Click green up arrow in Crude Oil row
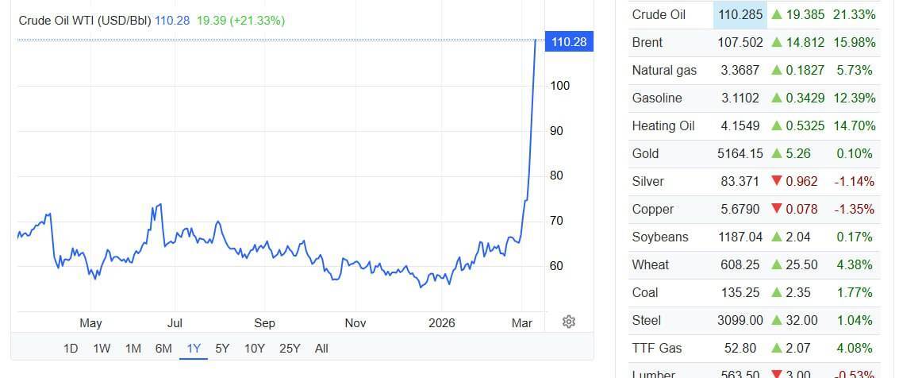 (x=777, y=15)
